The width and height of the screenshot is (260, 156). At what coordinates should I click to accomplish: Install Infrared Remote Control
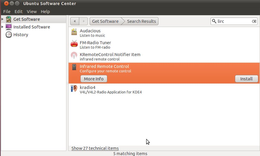coord(246,79)
